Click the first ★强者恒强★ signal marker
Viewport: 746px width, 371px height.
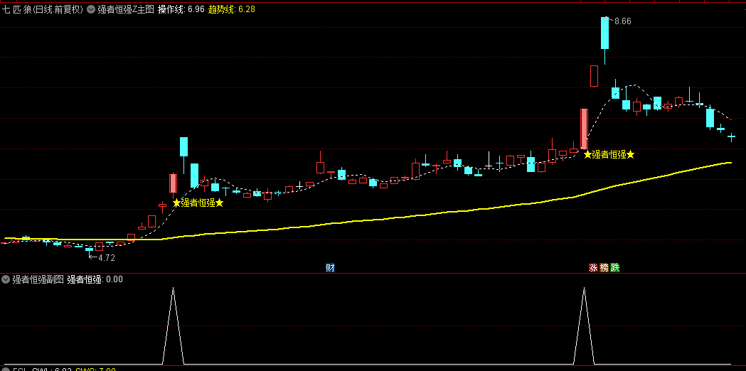[198, 203]
